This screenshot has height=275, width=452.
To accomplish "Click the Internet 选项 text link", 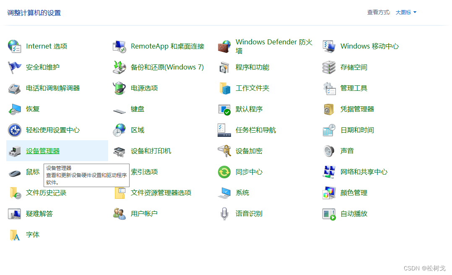I will coord(47,46).
